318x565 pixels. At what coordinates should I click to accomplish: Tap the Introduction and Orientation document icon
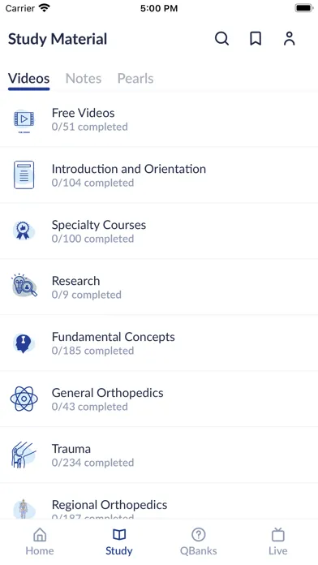click(24, 175)
